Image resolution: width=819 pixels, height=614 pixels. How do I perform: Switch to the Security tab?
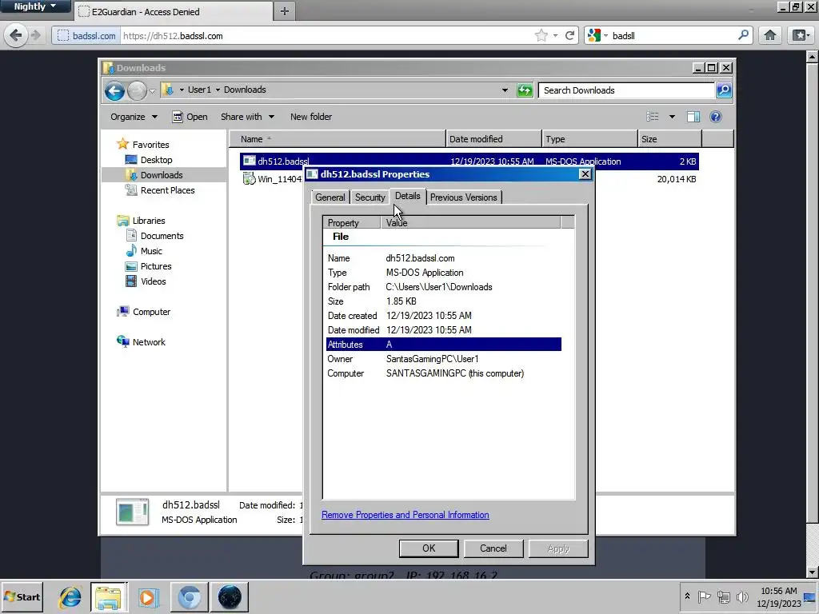coord(370,197)
